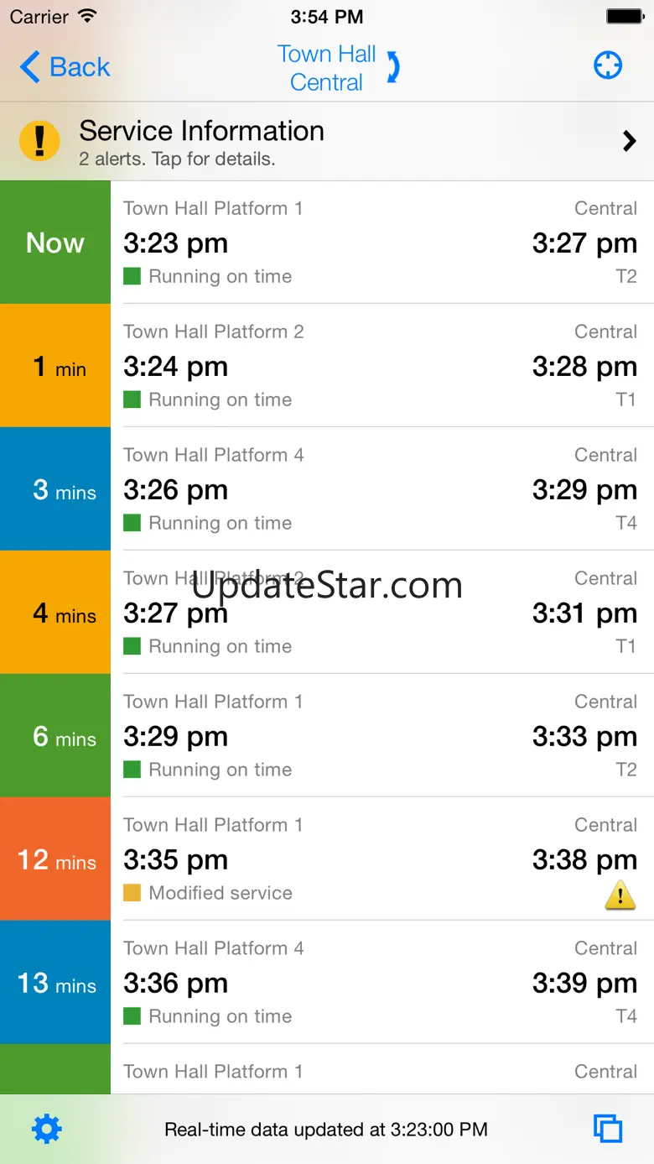Expand Service Information with right chevron

[629, 141]
